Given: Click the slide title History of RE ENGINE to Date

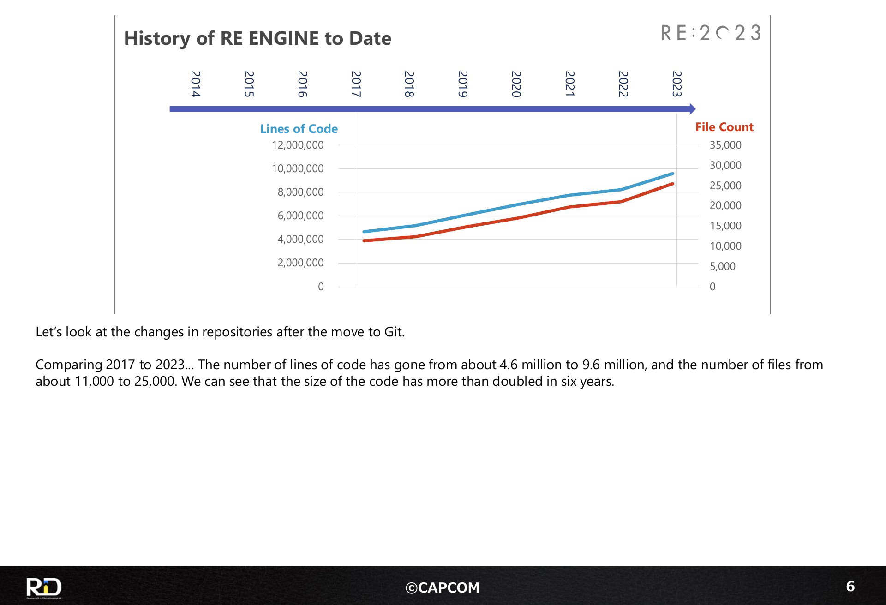Looking at the screenshot, I should [x=257, y=38].
